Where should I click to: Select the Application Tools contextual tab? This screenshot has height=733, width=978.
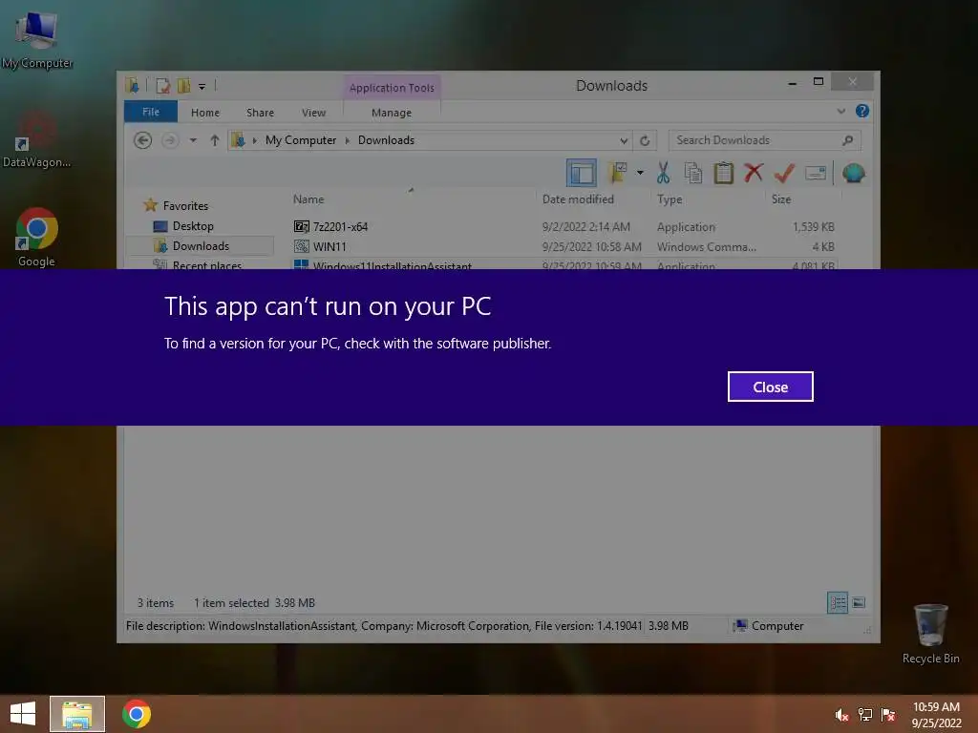(x=392, y=88)
